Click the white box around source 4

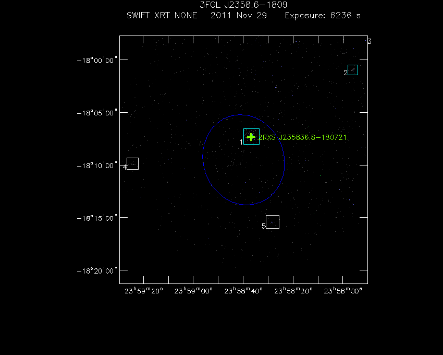click(x=132, y=163)
